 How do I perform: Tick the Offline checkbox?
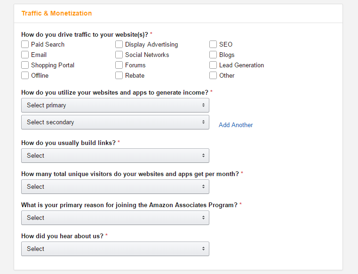(25, 75)
